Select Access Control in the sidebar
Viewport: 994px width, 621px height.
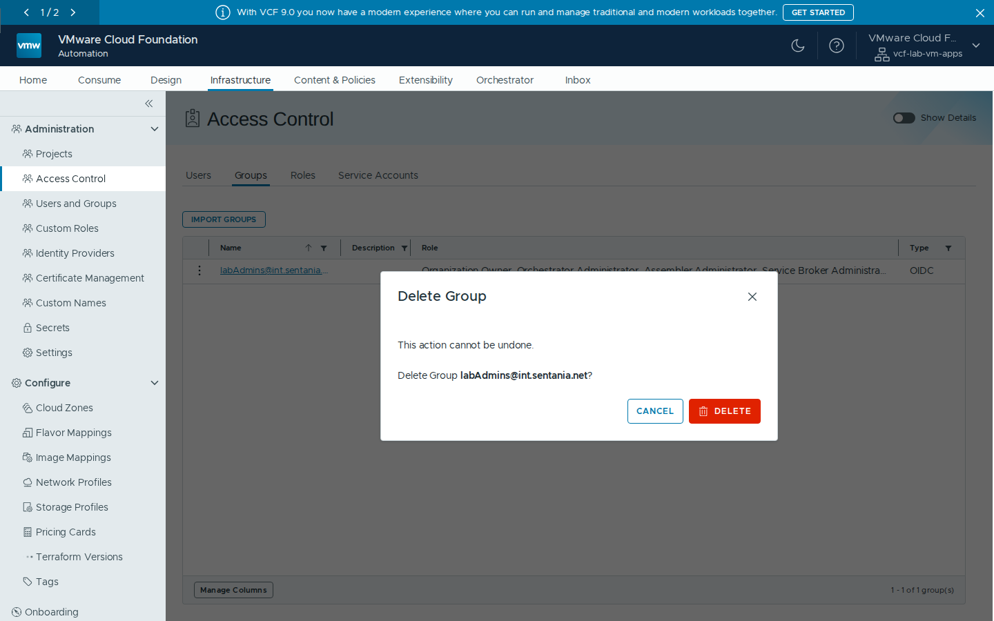point(83,179)
